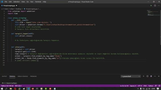Open the View menu
The height and width of the screenshot is (90, 161).
[23, 2]
